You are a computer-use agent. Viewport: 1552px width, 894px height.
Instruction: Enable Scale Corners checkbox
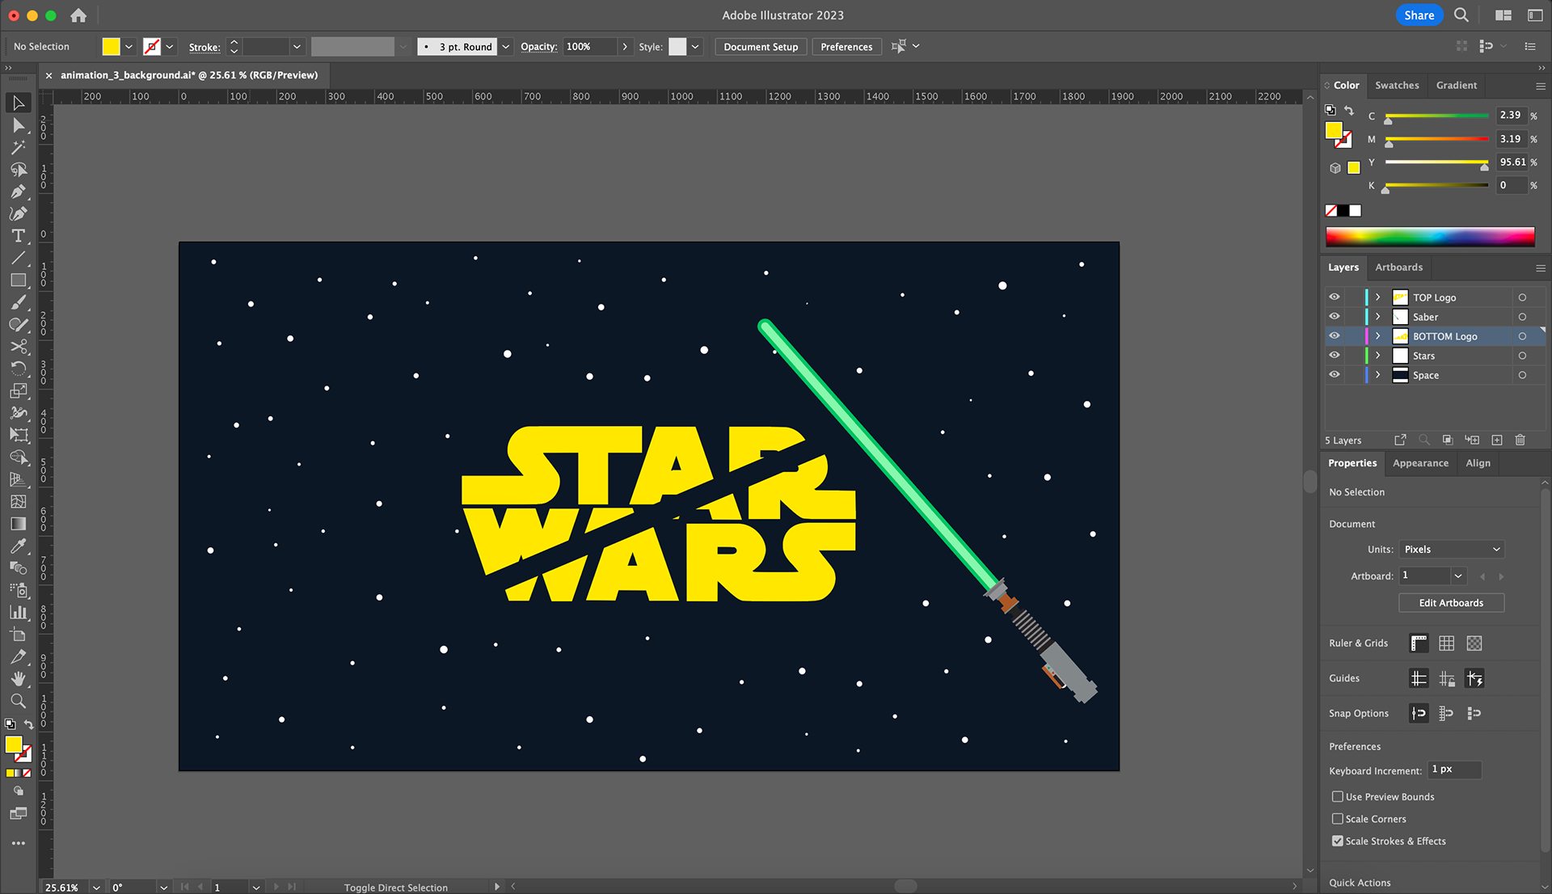click(1338, 819)
